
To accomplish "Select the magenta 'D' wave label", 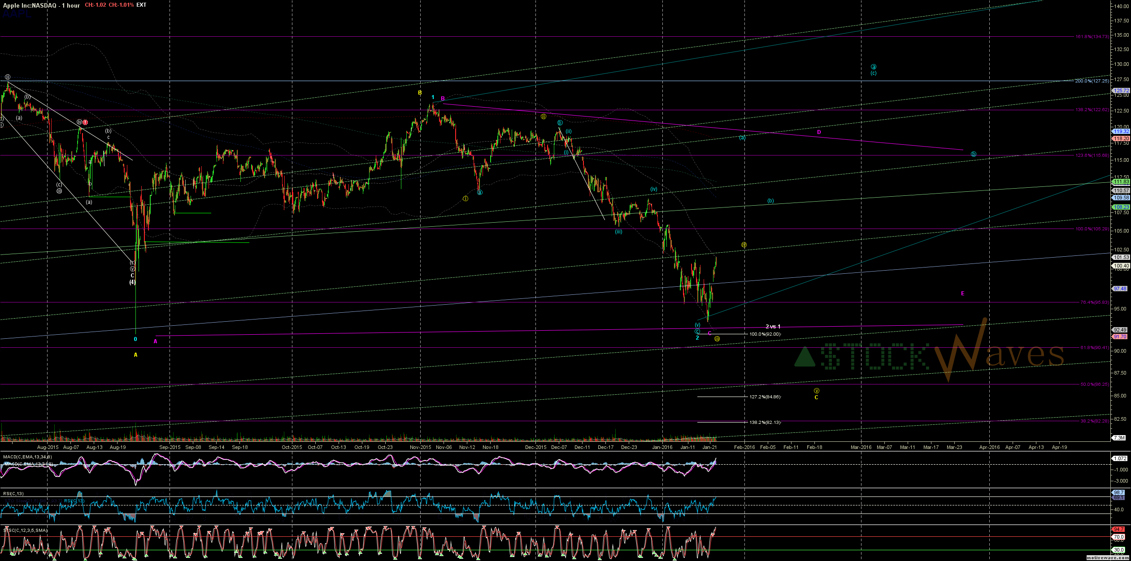I will (x=819, y=132).
